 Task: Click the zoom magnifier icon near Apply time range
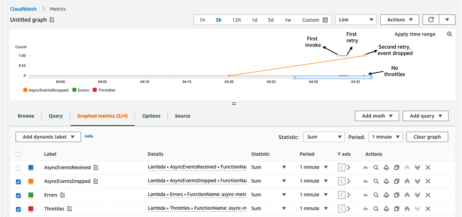click(449, 34)
